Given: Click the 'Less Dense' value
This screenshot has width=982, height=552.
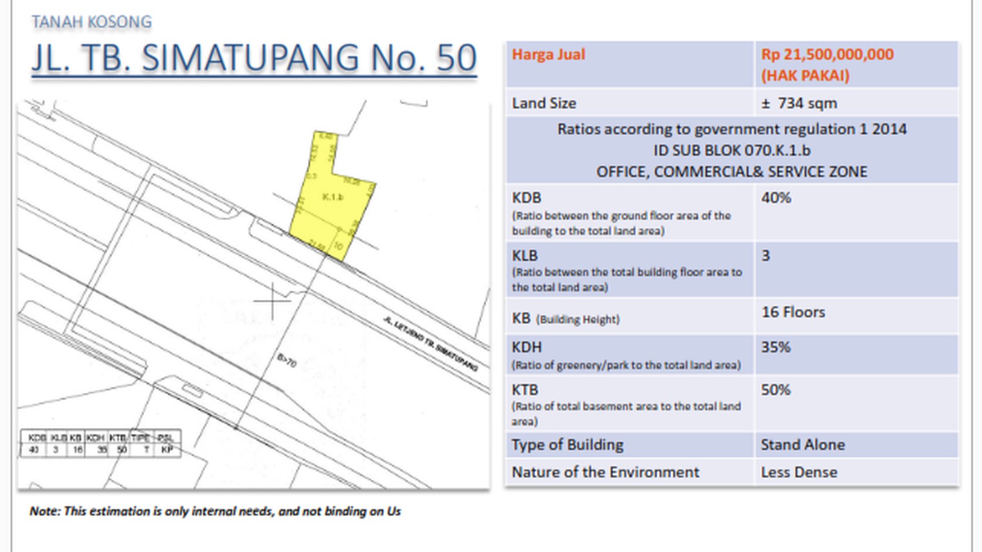Looking at the screenshot, I should click(799, 472).
